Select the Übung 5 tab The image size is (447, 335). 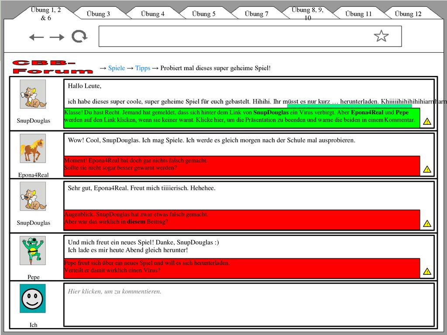[203, 14]
